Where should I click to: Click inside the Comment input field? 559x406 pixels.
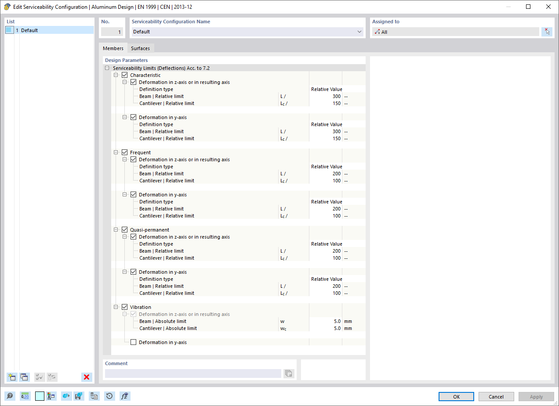[x=193, y=373]
